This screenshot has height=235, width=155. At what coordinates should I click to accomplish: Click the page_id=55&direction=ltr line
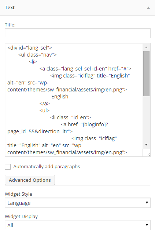[x=40, y=131]
